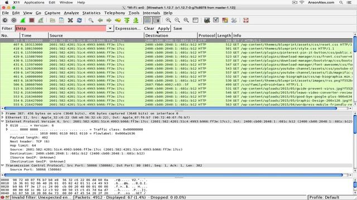357x200 pixels.
Task: Open Spotlight search in menu bar
Action: (341, 2)
